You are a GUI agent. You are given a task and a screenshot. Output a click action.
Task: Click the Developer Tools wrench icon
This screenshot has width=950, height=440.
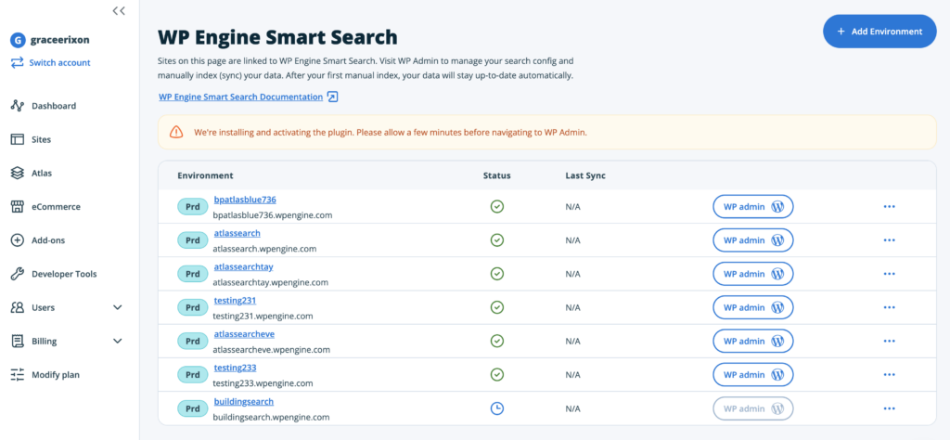click(x=17, y=274)
